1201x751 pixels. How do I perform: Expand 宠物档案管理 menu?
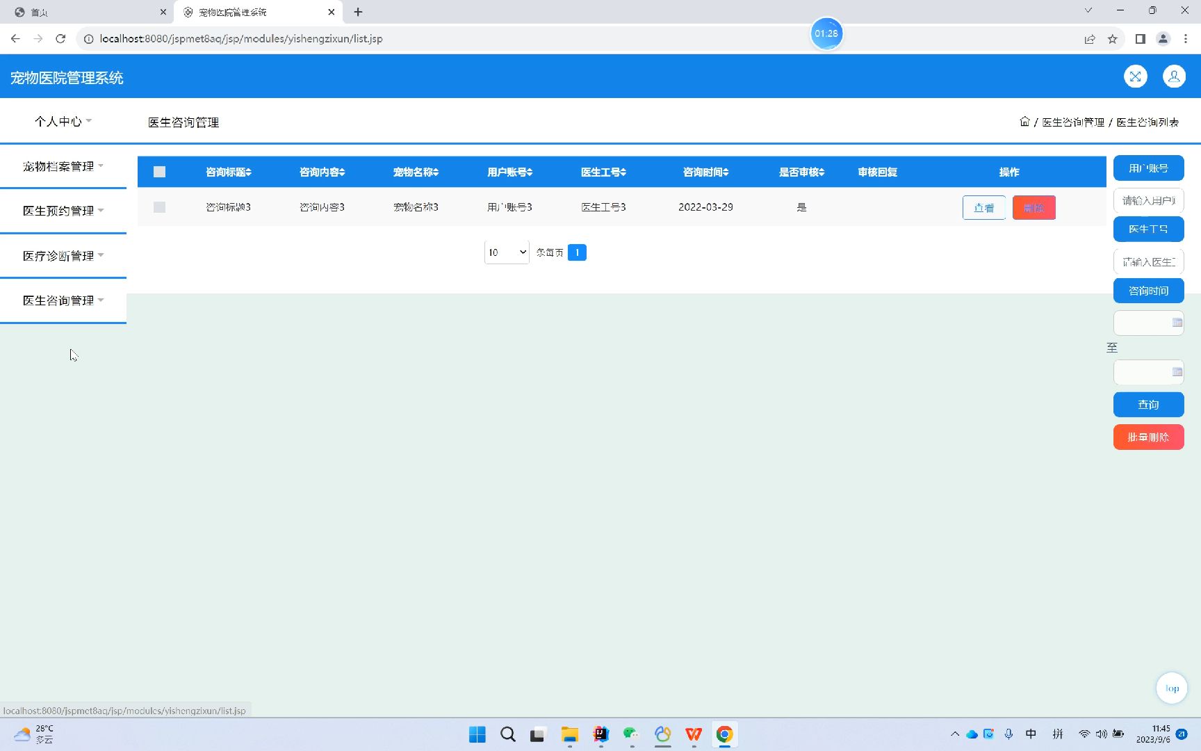pos(63,166)
